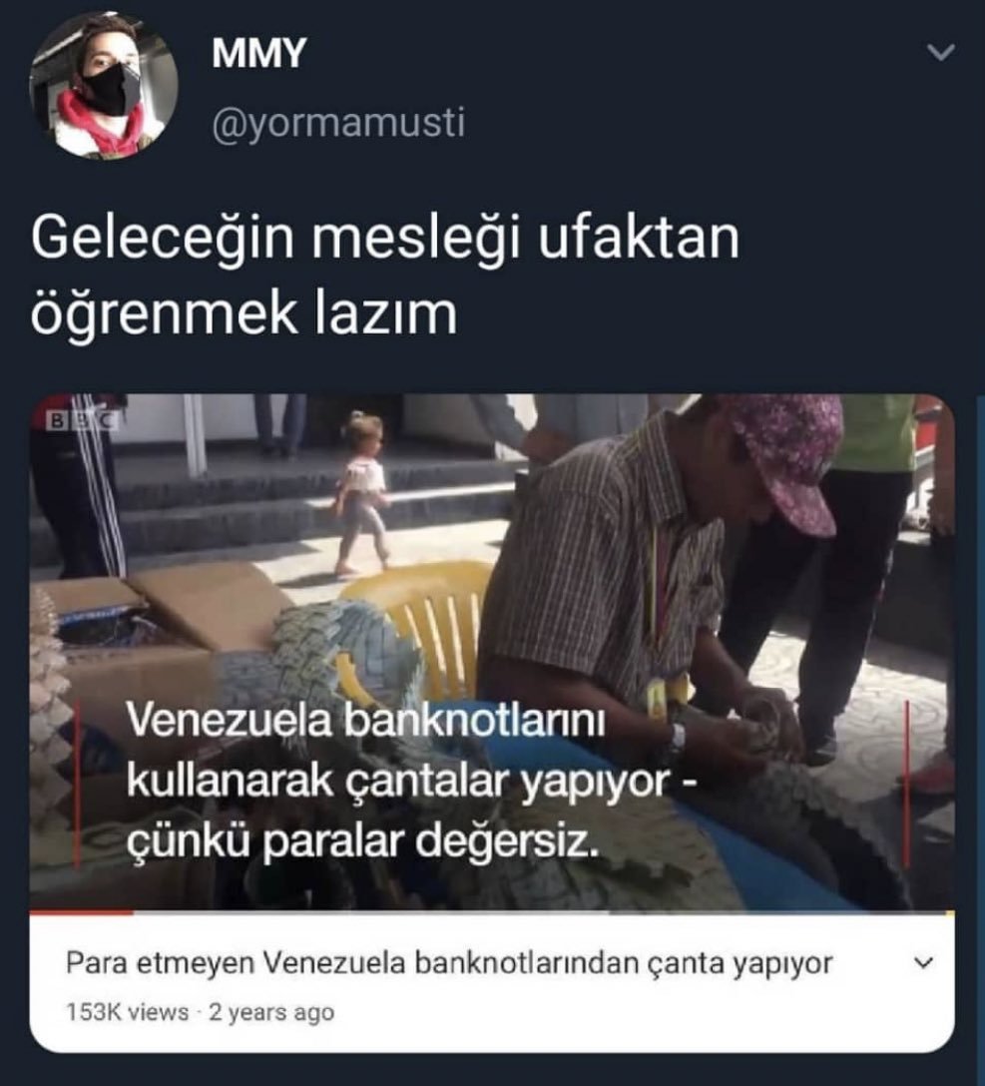The width and height of the screenshot is (985, 1086).
Task: Click the red vertical bar beside caption start
Action: coord(77,782)
